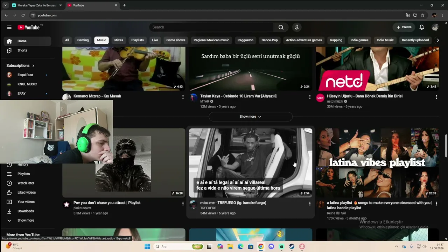Open Liked videos in the sidebar
The width and height of the screenshot is (448, 252).
pos(27,192)
